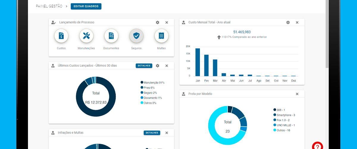This screenshot has height=149, width=357.
Task: Click the user icon beside Lançamento de Processo
Action: [x=53, y=22]
